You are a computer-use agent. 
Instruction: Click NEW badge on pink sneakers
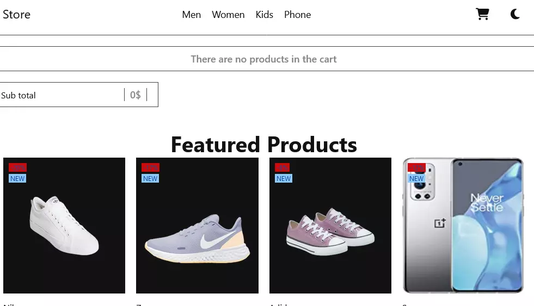point(284,178)
